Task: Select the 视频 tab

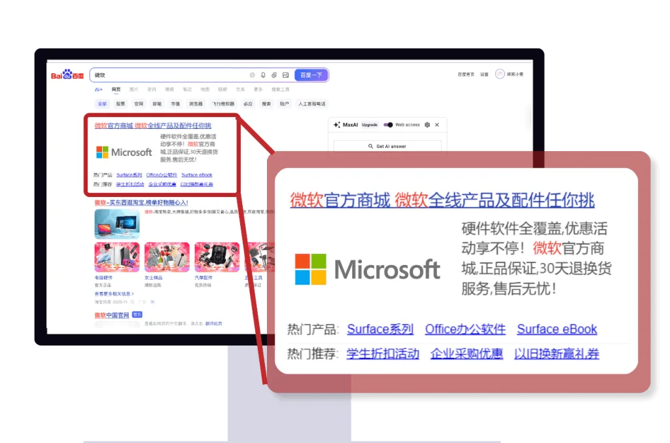Action: [169, 89]
